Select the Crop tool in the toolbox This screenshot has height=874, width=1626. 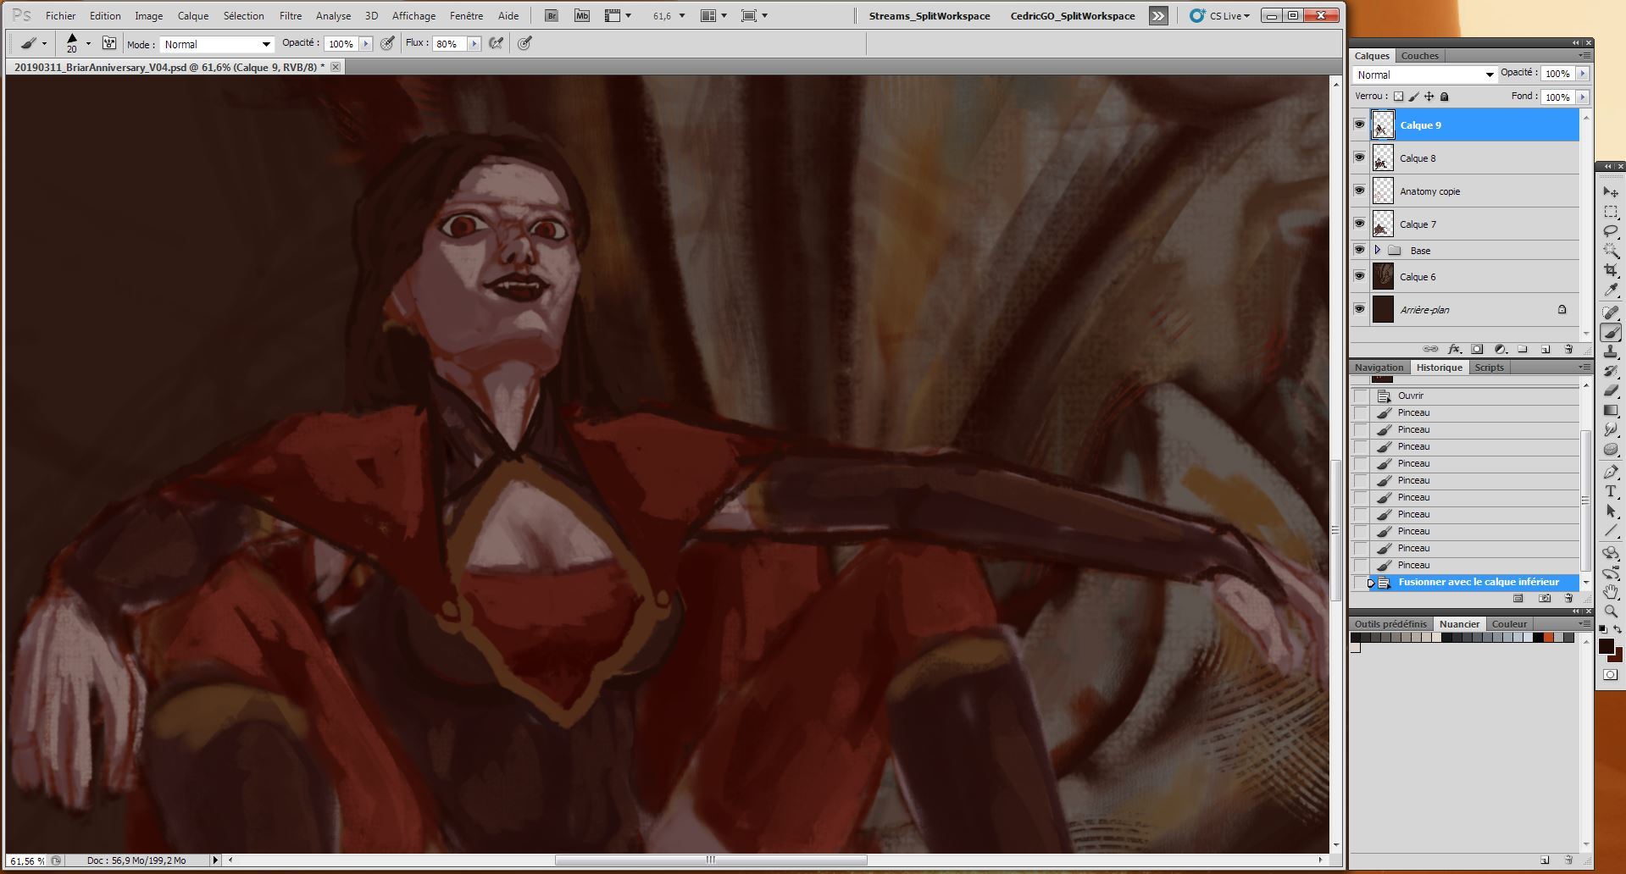(x=1611, y=270)
